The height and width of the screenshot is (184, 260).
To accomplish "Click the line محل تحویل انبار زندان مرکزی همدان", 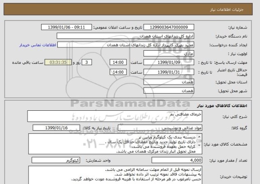I will [156, 151].
